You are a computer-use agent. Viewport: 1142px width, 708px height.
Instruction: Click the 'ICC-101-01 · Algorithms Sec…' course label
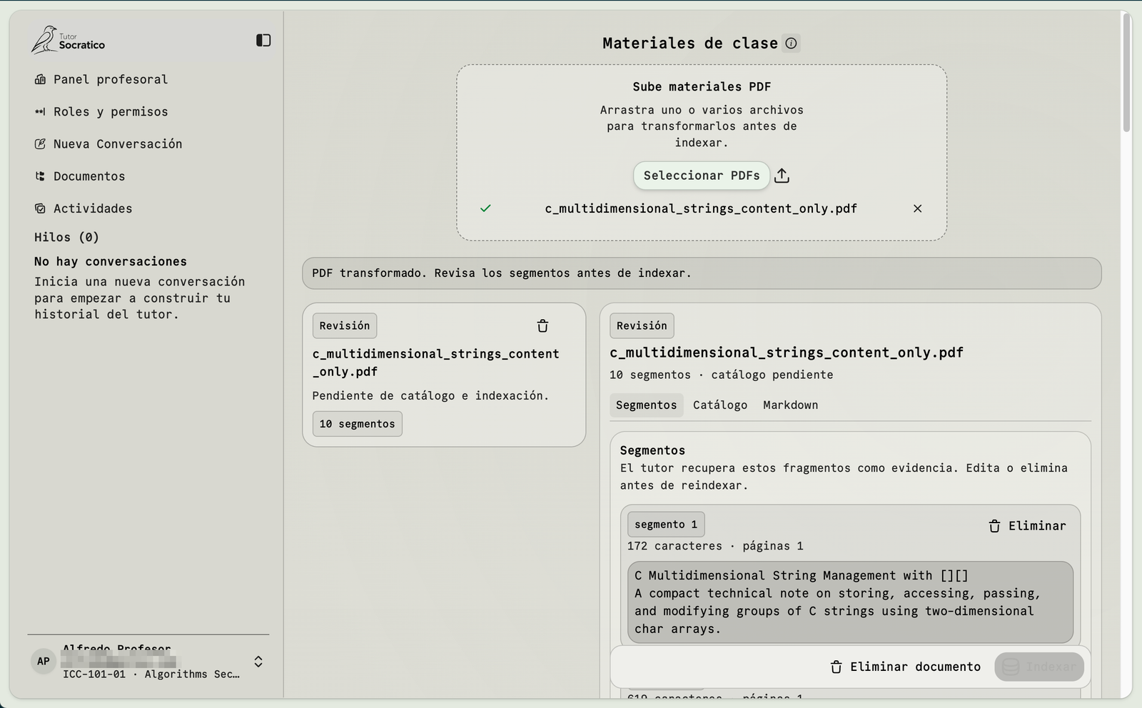pos(151,674)
